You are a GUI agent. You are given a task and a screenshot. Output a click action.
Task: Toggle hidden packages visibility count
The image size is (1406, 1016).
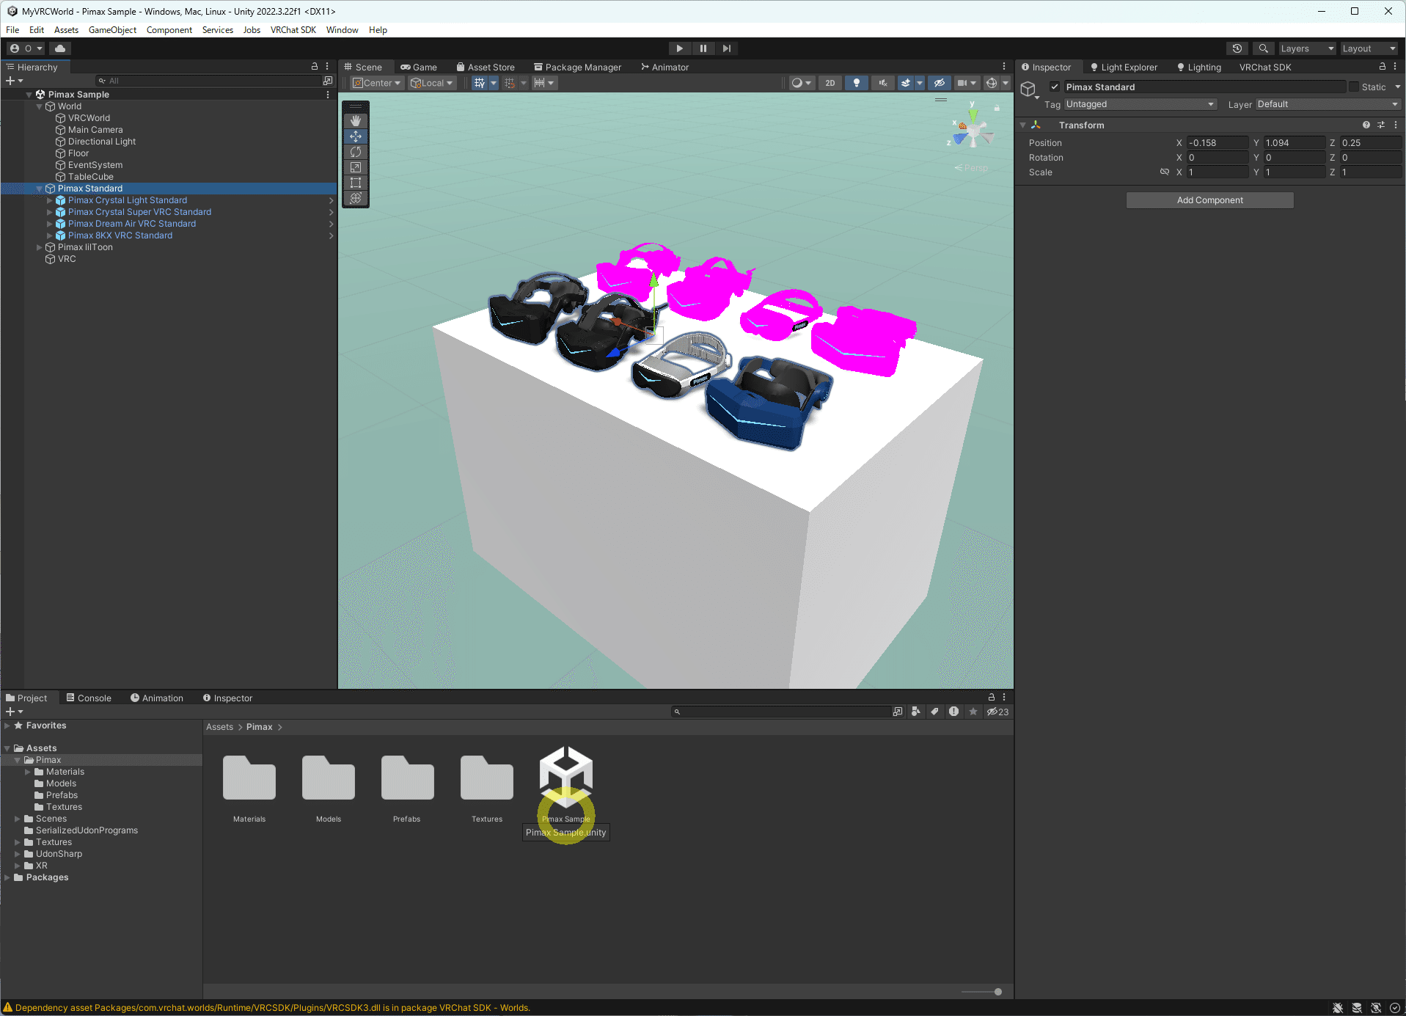997,712
